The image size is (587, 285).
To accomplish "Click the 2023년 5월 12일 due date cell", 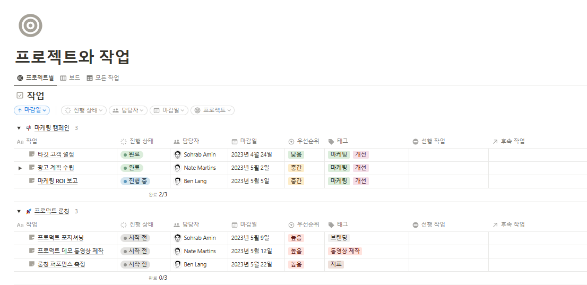I will (251, 251).
